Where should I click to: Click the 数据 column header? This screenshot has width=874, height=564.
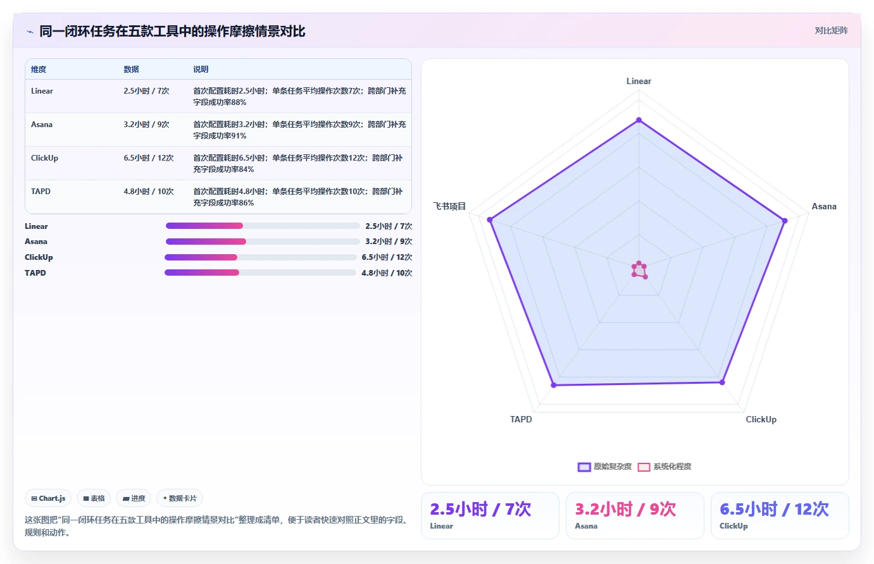[x=131, y=70]
